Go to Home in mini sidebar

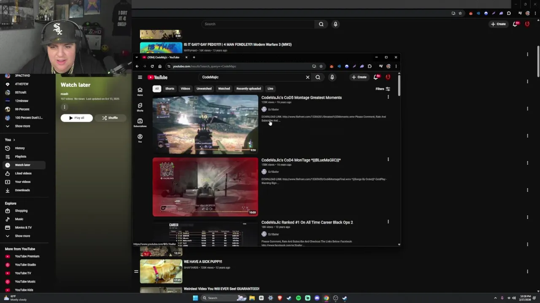(140, 91)
